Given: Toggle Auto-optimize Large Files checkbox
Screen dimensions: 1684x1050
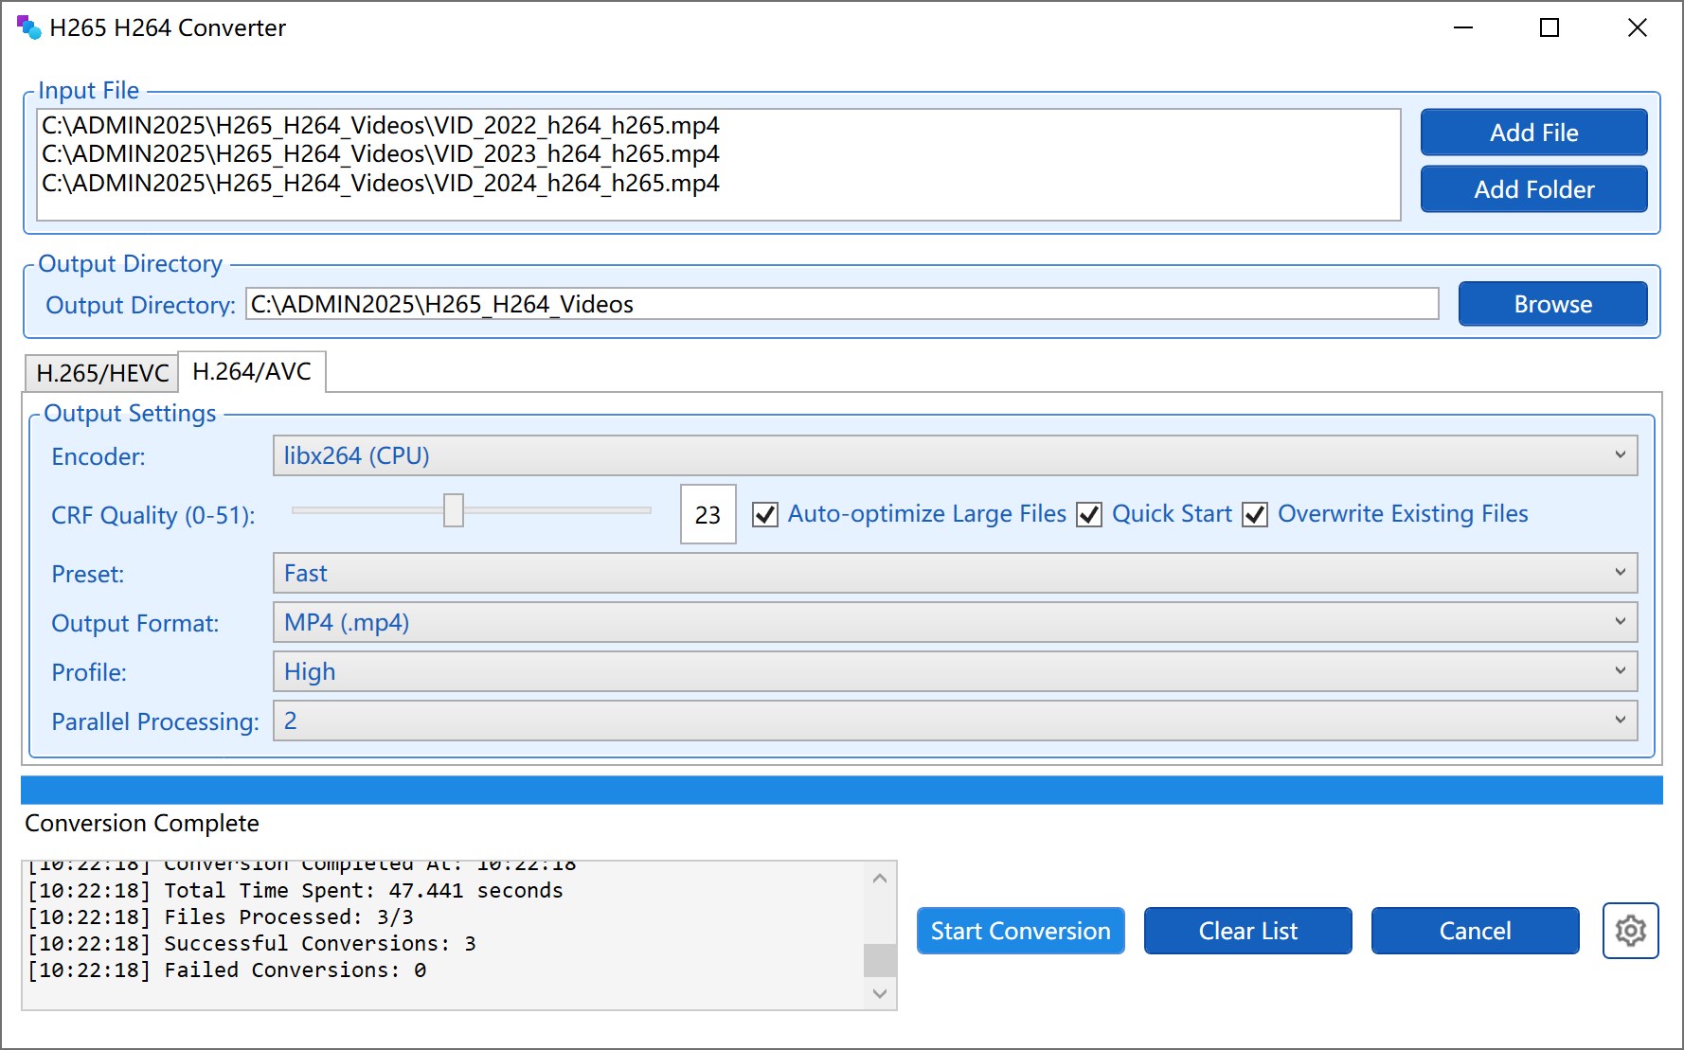Looking at the screenshot, I should point(765,514).
